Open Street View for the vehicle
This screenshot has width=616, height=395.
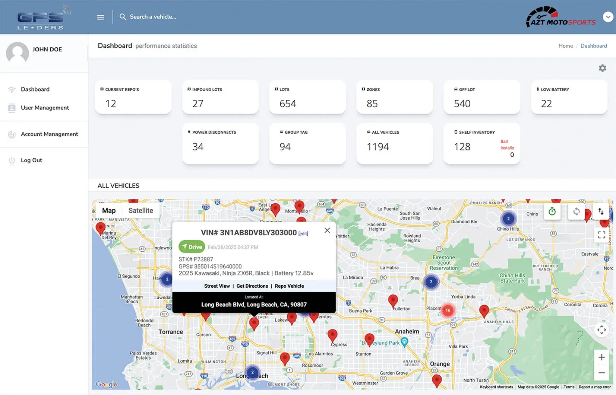(x=217, y=286)
